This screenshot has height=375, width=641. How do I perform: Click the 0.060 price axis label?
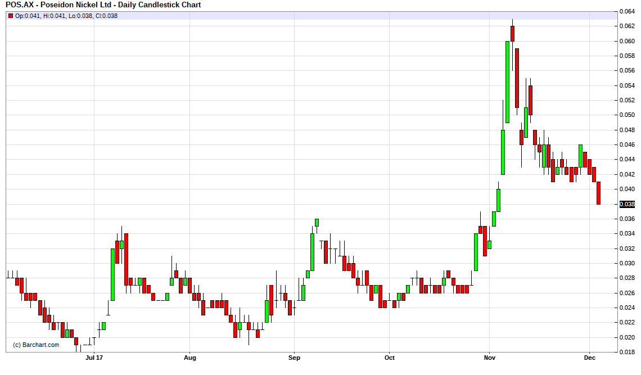(627, 41)
